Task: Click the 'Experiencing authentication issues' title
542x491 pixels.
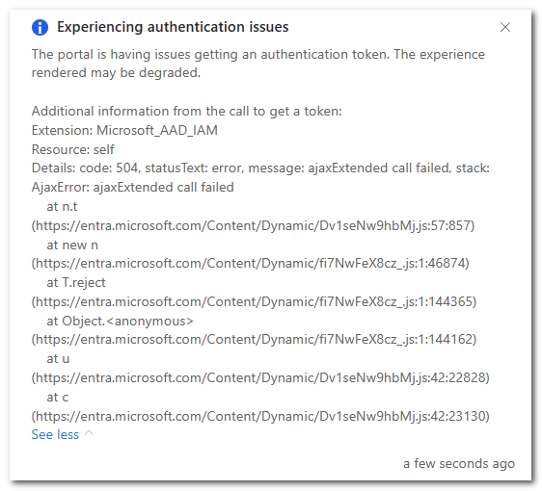Action: click(x=173, y=27)
